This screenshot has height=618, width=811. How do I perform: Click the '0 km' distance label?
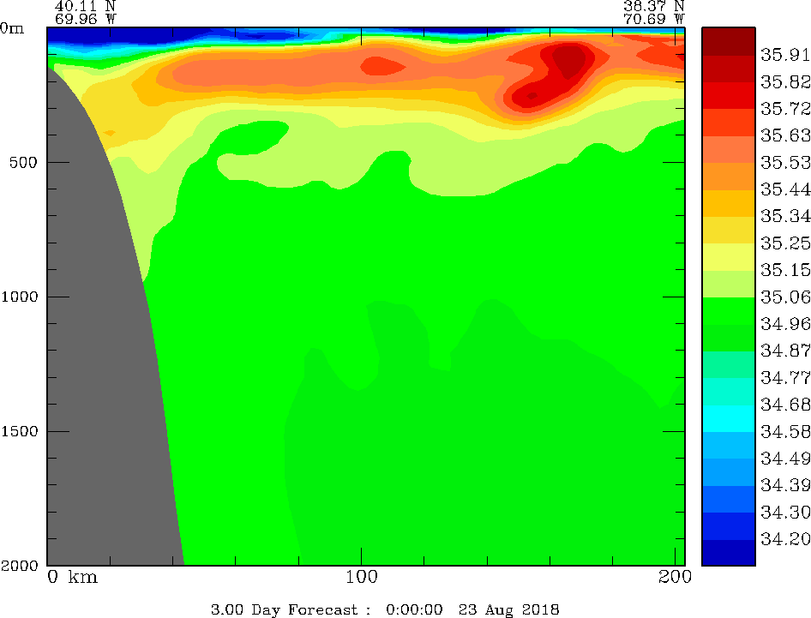pyautogui.click(x=72, y=577)
